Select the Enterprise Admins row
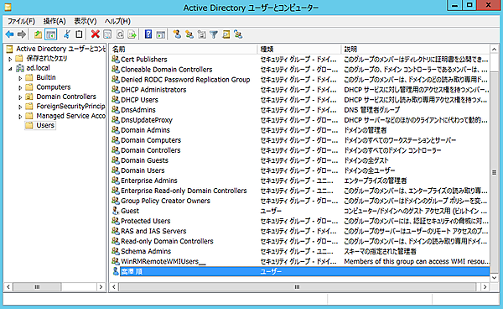 tap(300, 181)
